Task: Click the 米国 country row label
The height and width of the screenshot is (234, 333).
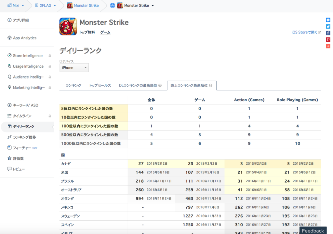Action: click(65, 172)
